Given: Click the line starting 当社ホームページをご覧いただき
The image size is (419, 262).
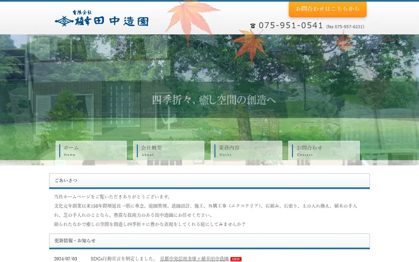Looking at the screenshot, I should (112, 197).
